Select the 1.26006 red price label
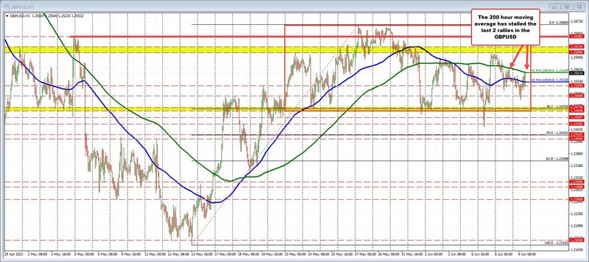 tap(577, 52)
